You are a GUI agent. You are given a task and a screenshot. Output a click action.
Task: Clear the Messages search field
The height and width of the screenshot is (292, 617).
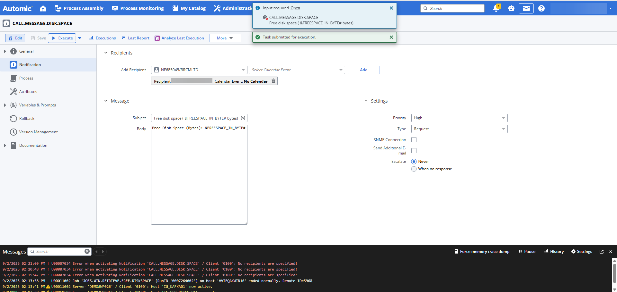pyautogui.click(x=87, y=251)
